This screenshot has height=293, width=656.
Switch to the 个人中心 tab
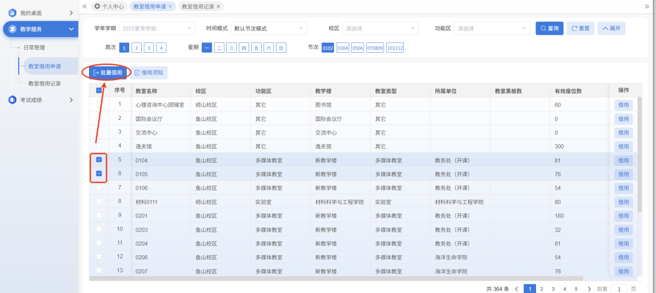108,7
